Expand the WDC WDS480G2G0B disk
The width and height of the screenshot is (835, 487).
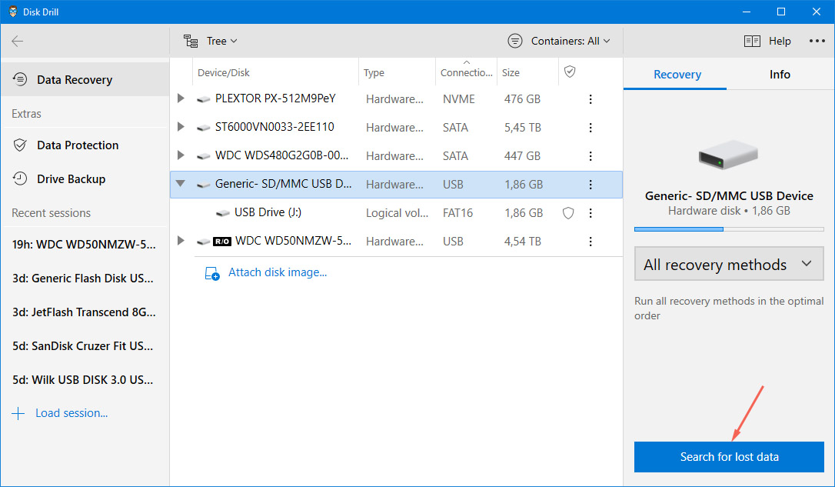click(x=181, y=155)
